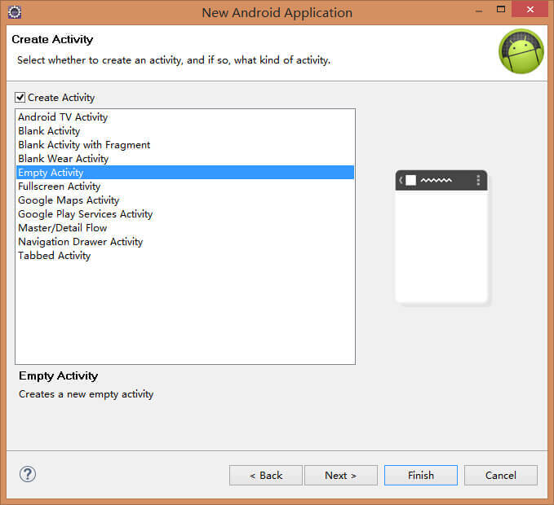Minimize the New Android Application window
Viewport: 554px width, 505px height.
(479, 10)
